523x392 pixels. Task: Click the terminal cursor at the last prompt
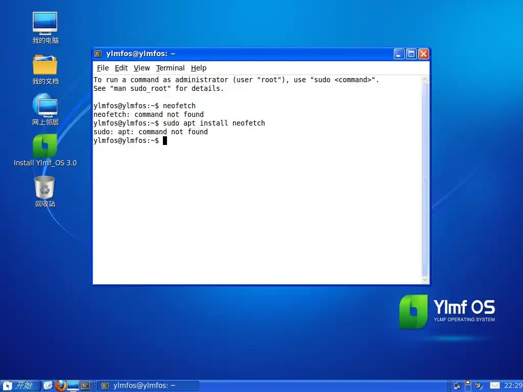coord(165,141)
